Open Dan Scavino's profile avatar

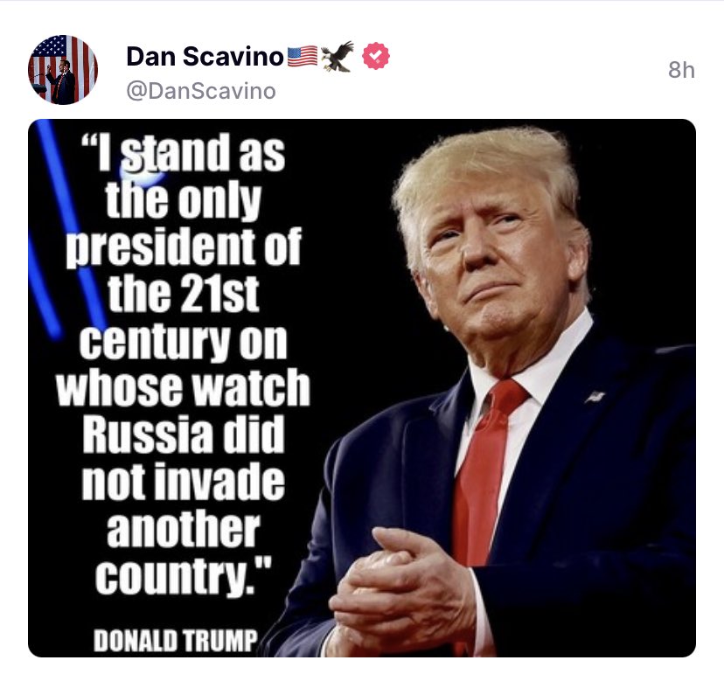tap(63, 70)
